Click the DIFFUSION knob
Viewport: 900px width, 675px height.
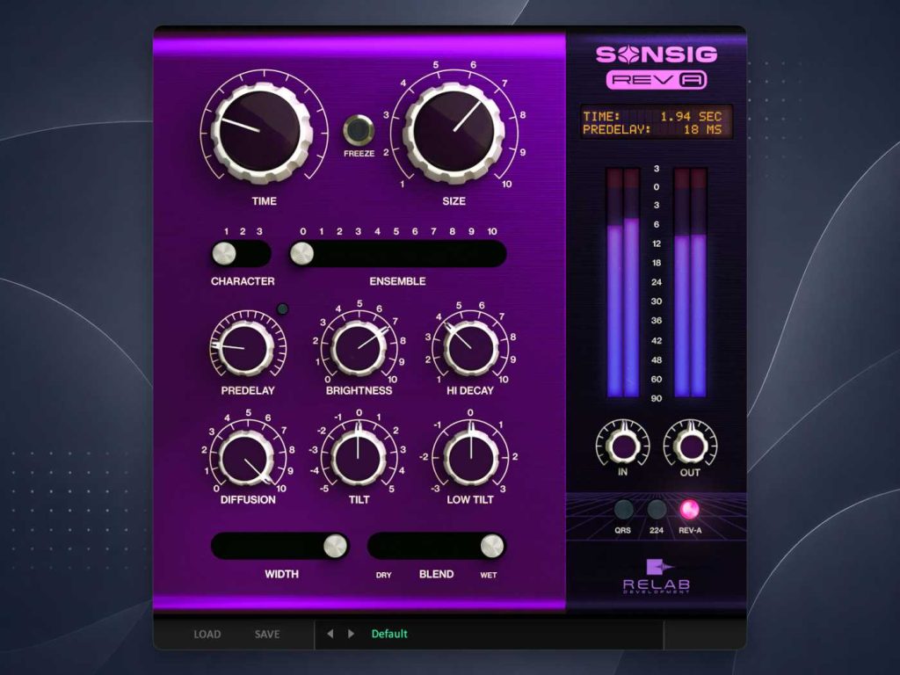coord(247,457)
